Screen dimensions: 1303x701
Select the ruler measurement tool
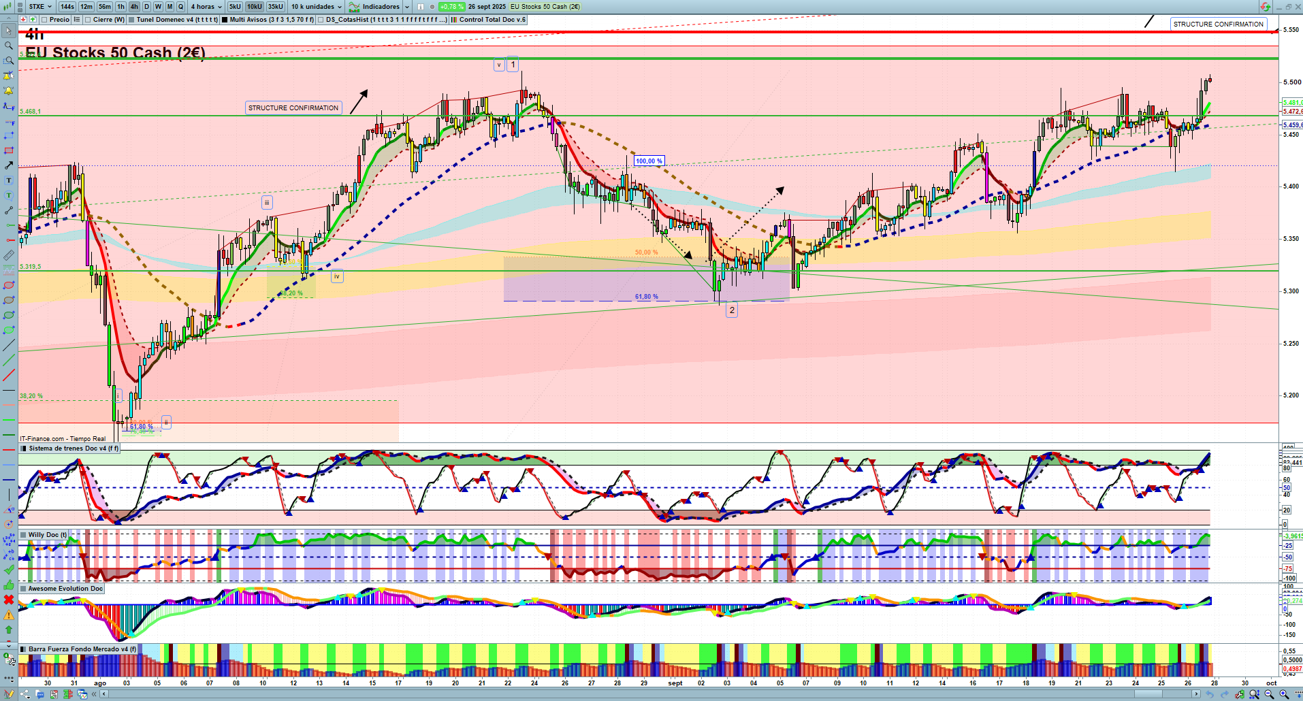[9, 255]
